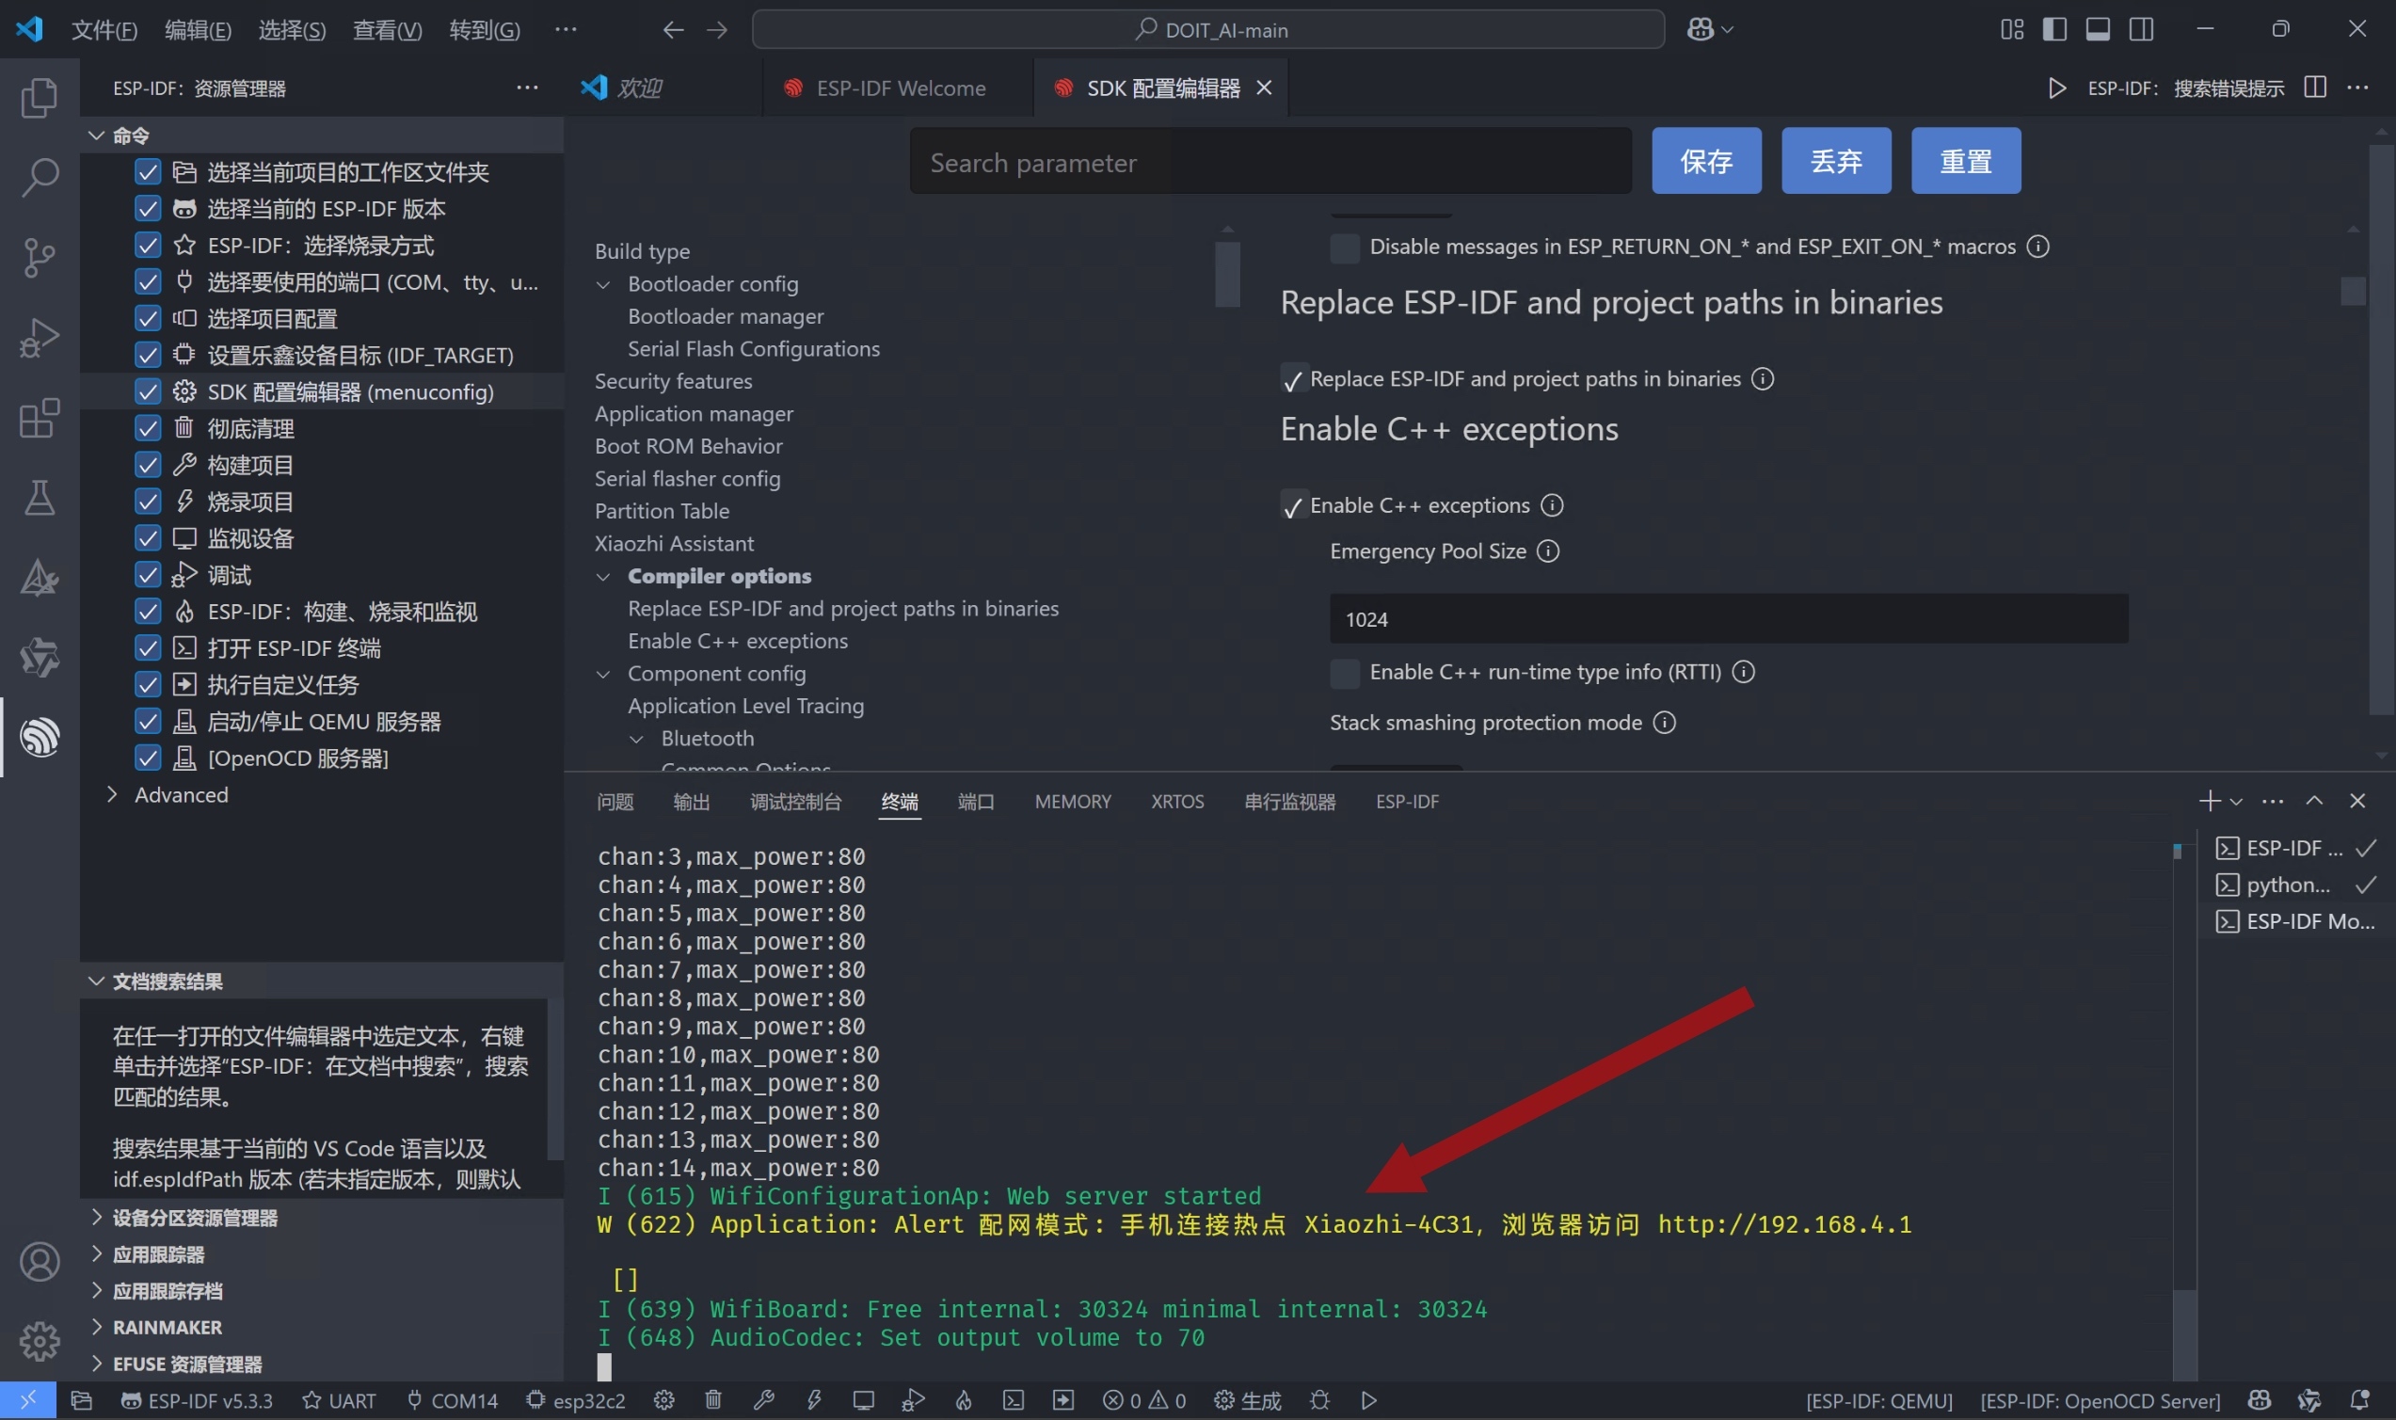Viewport: 2396px width, 1420px height.
Task: Click the flash lightning icon in status bar
Action: click(x=814, y=1400)
